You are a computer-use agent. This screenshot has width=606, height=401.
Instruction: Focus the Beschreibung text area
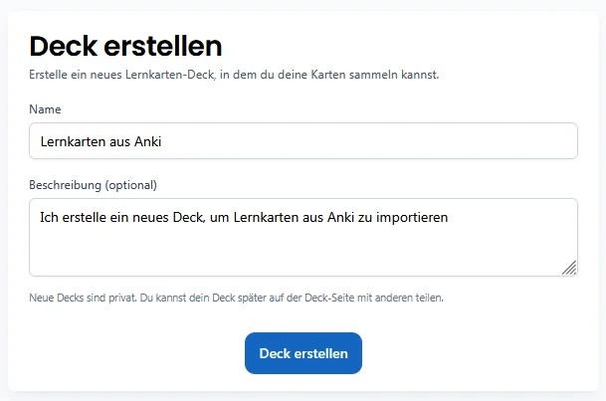click(x=303, y=237)
